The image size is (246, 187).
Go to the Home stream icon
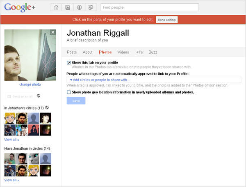click(56, 7)
